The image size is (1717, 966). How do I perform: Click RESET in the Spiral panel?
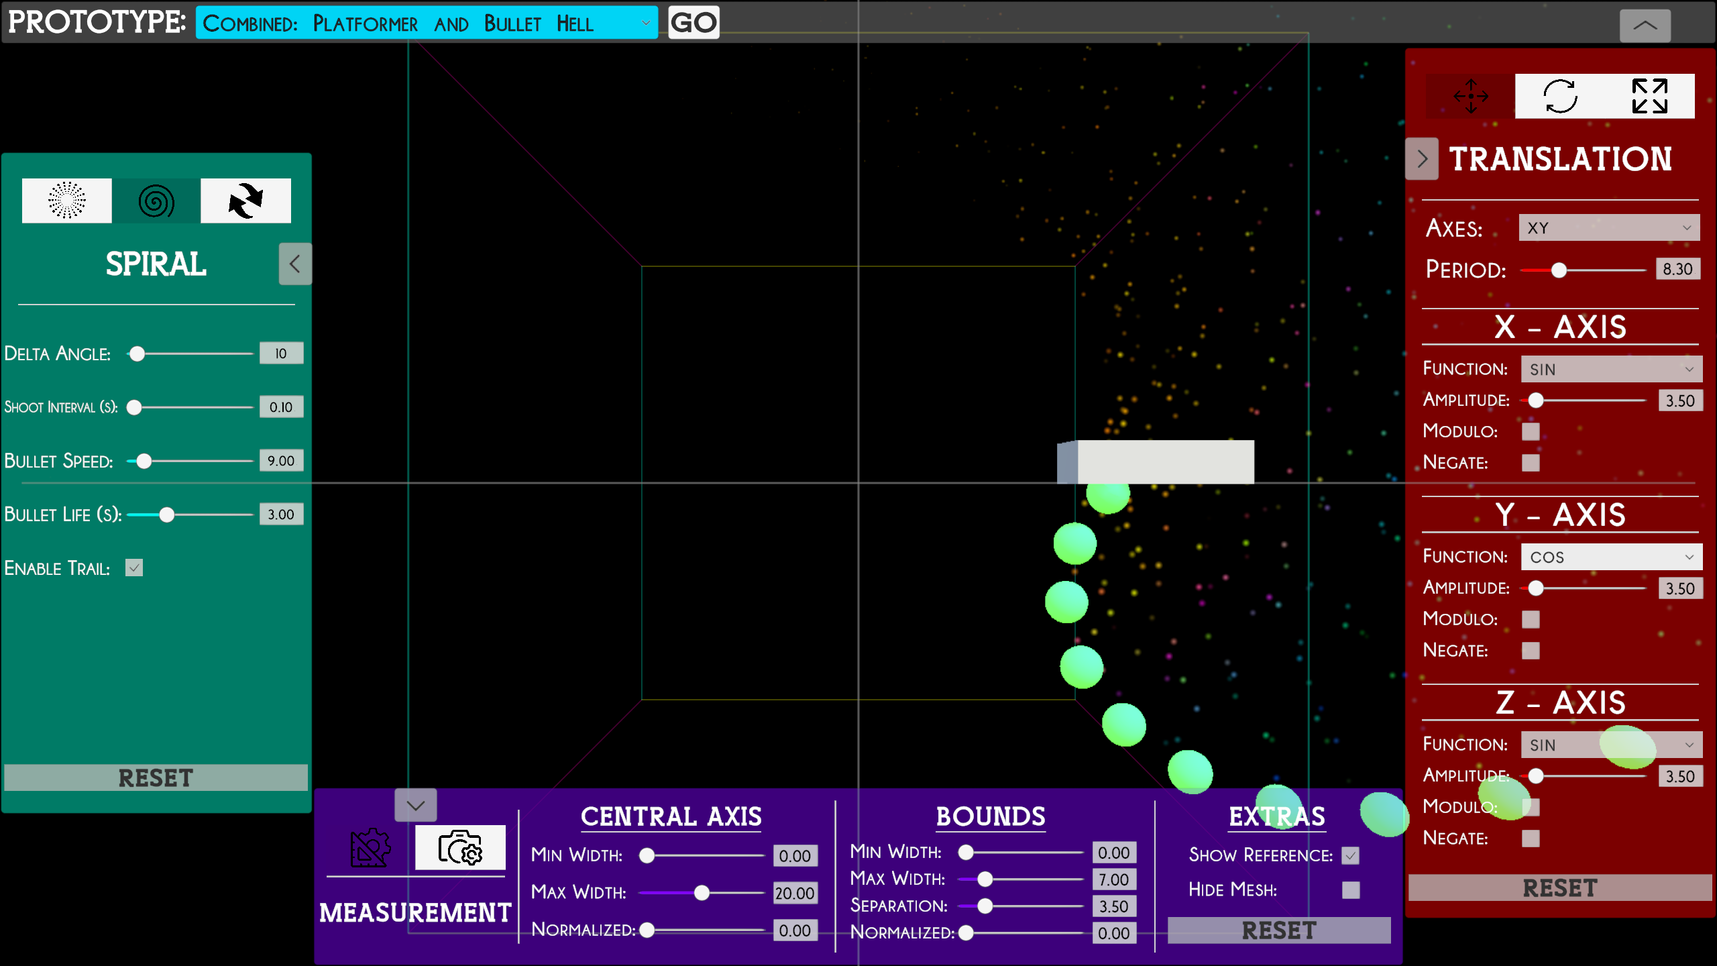[x=156, y=778]
